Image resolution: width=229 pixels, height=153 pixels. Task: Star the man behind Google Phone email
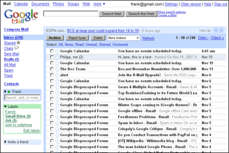tap(57, 147)
